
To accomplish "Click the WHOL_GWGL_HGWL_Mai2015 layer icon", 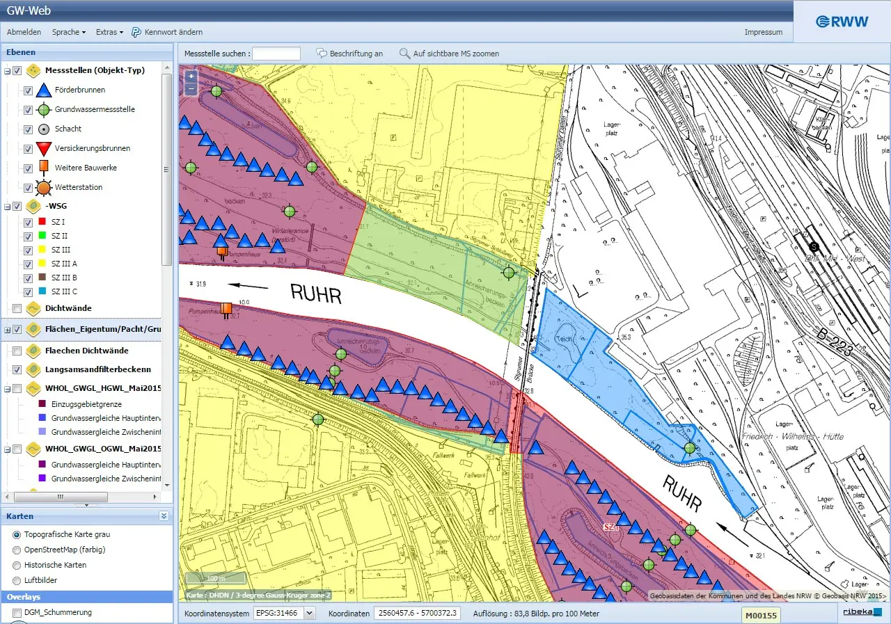I will (x=33, y=388).
